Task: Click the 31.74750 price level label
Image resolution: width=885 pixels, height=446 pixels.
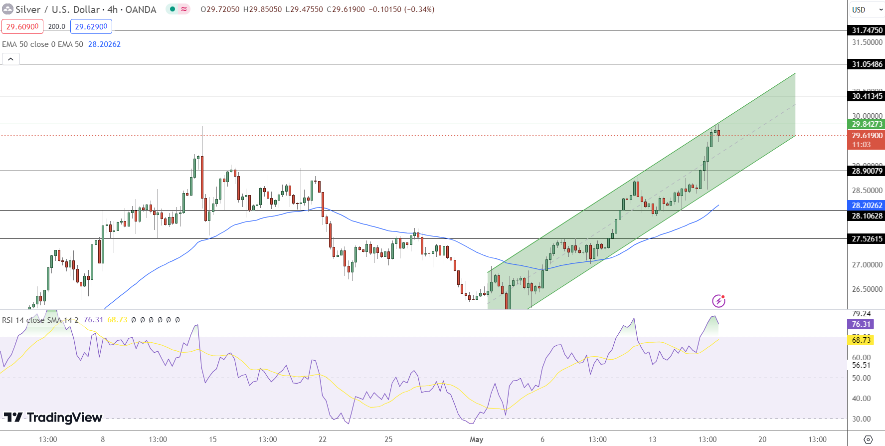Action: 867,30
